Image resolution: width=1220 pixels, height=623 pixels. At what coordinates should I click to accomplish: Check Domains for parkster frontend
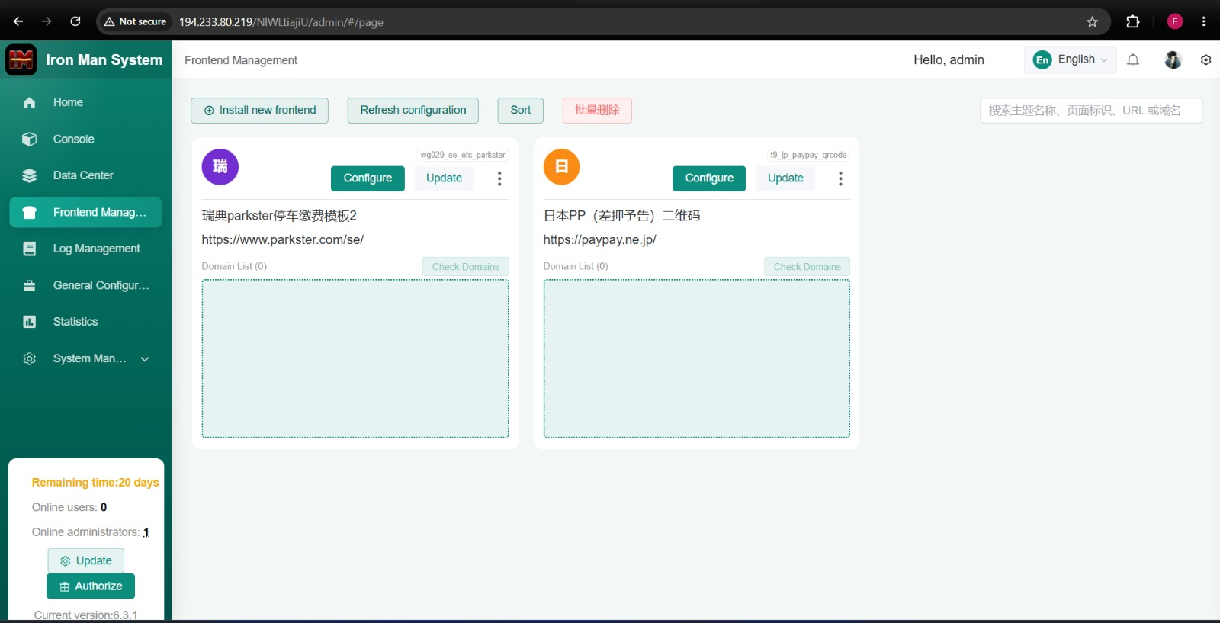(x=466, y=267)
